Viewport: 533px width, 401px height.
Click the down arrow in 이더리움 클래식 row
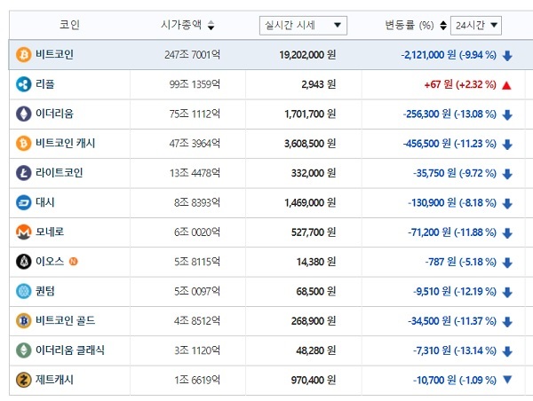[x=507, y=351]
